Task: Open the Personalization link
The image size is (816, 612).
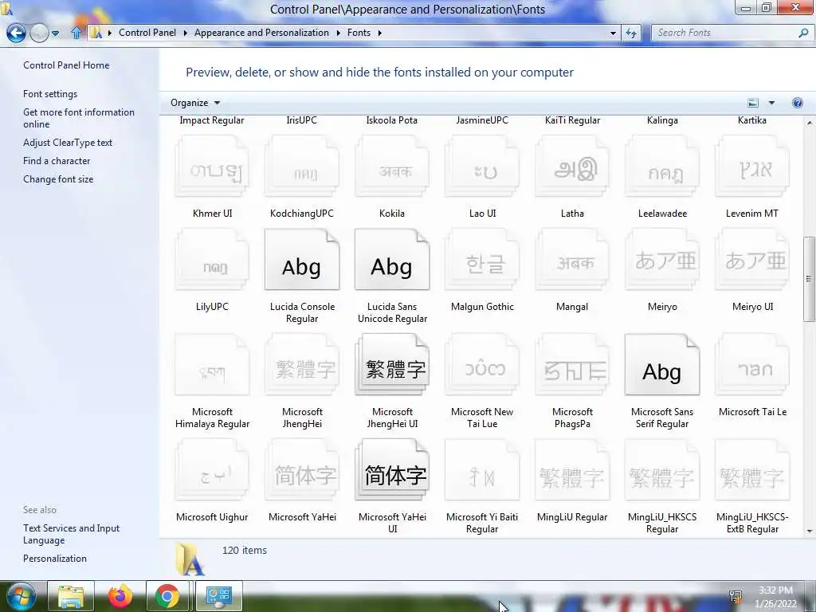Action: 55,559
